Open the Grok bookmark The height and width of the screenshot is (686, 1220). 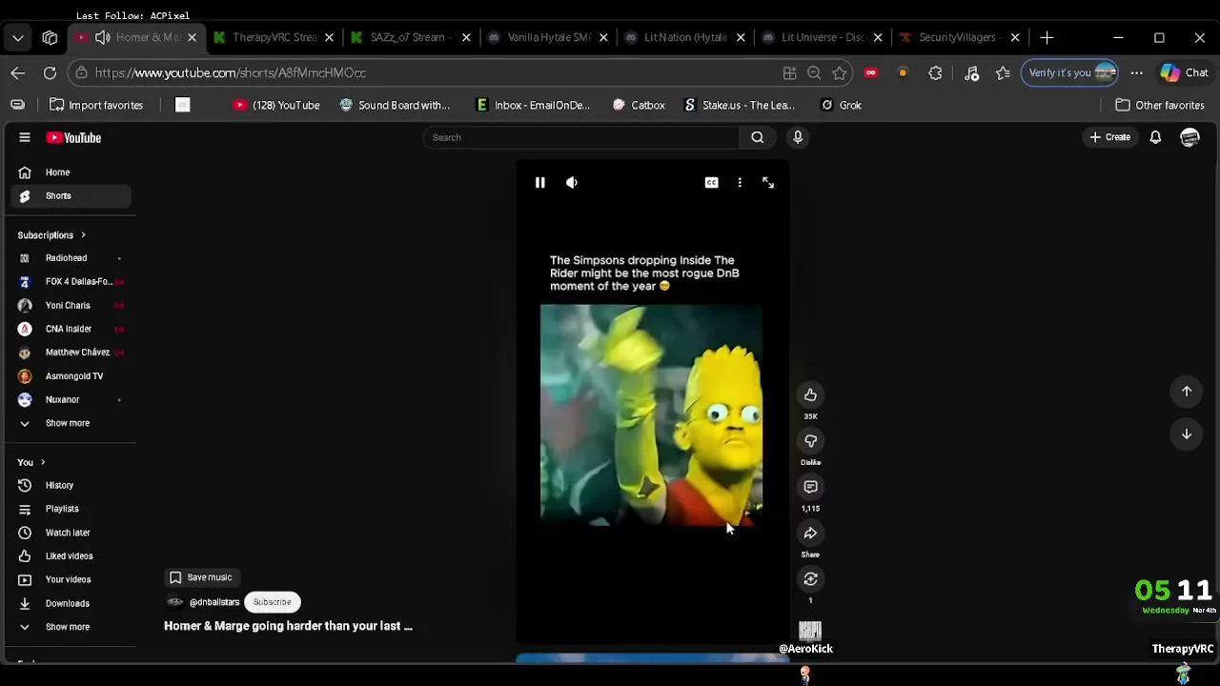pyautogui.click(x=841, y=105)
